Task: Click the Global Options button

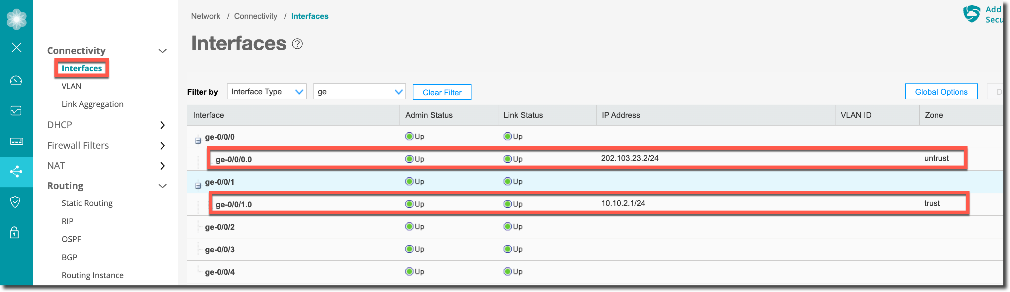Action: [941, 92]
